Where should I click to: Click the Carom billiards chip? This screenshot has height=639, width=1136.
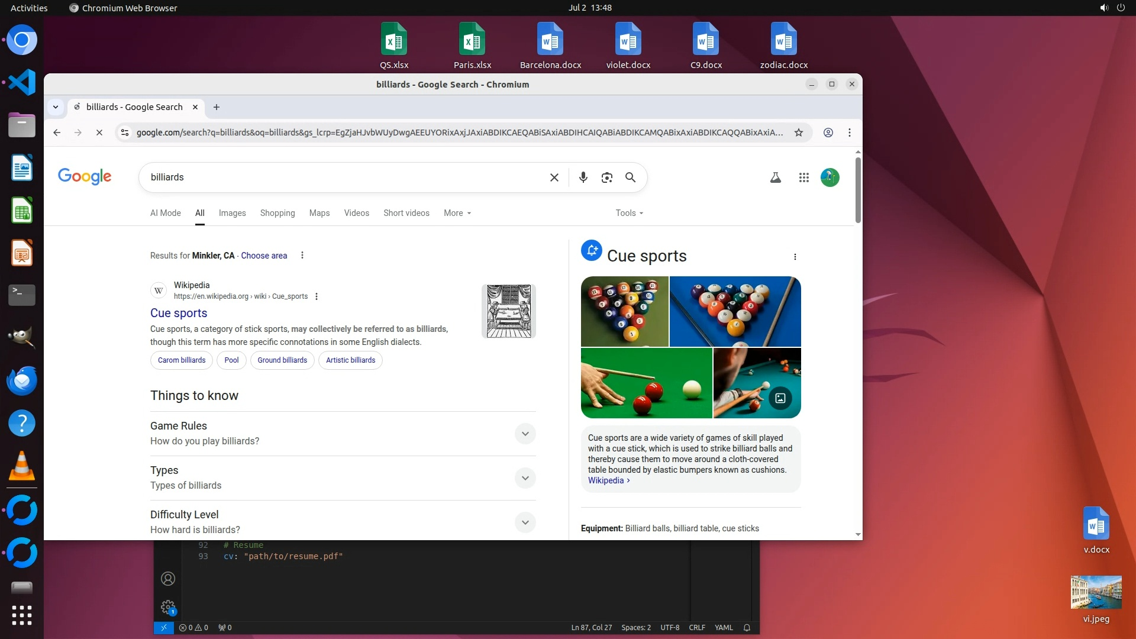pos(182,360)
